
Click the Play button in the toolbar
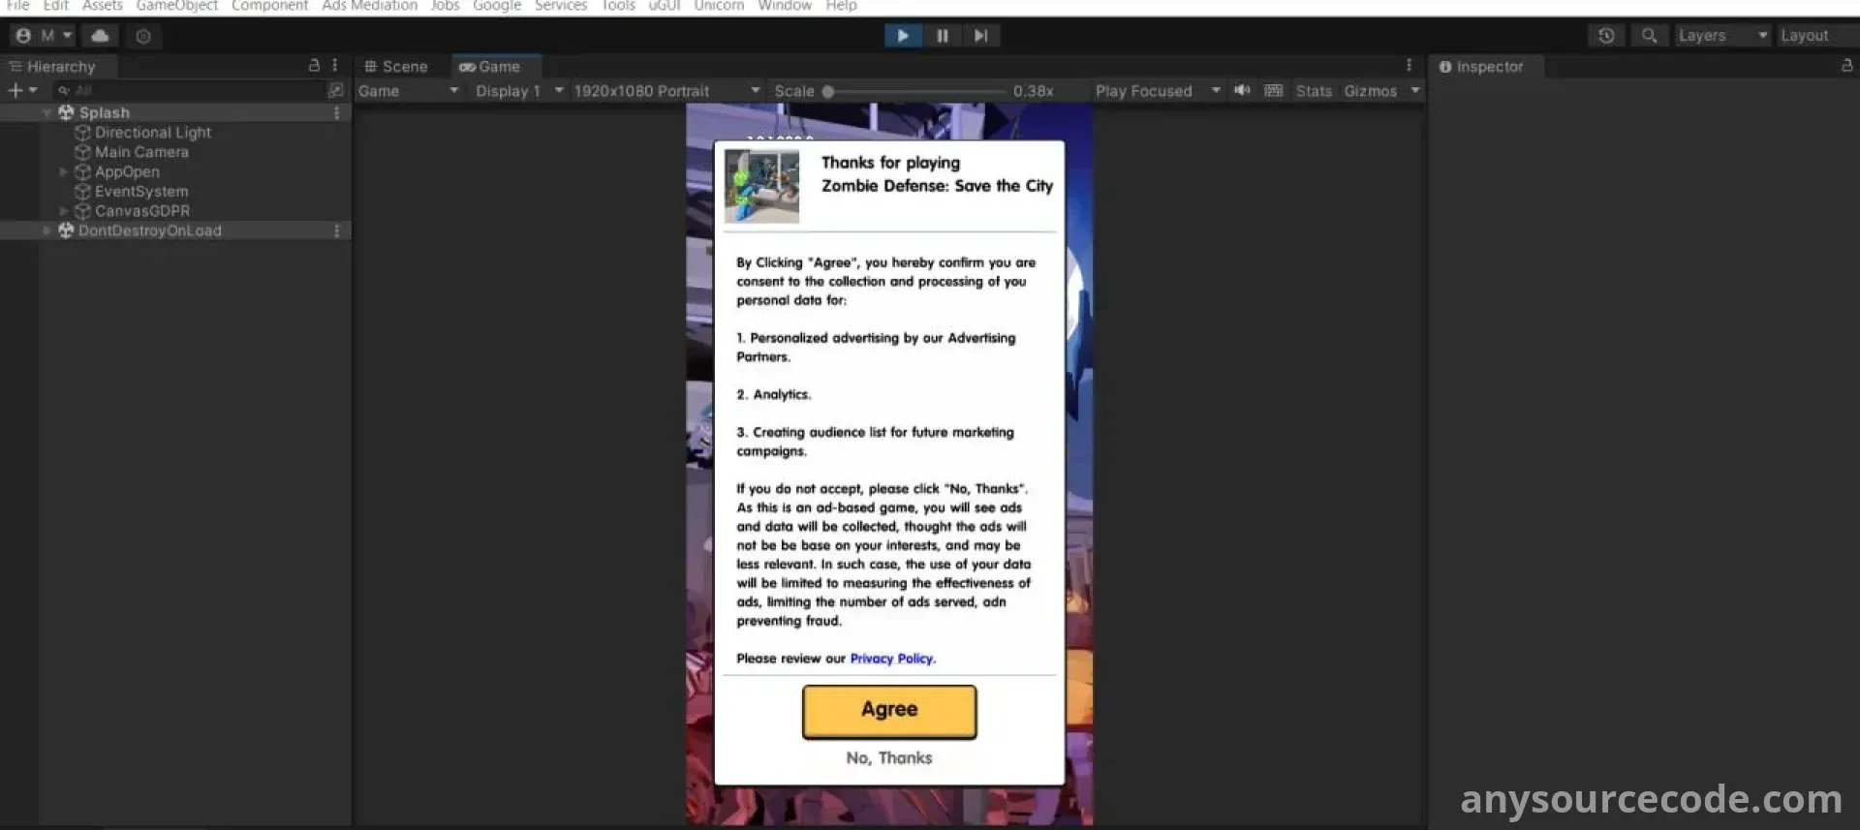(902, 36)
